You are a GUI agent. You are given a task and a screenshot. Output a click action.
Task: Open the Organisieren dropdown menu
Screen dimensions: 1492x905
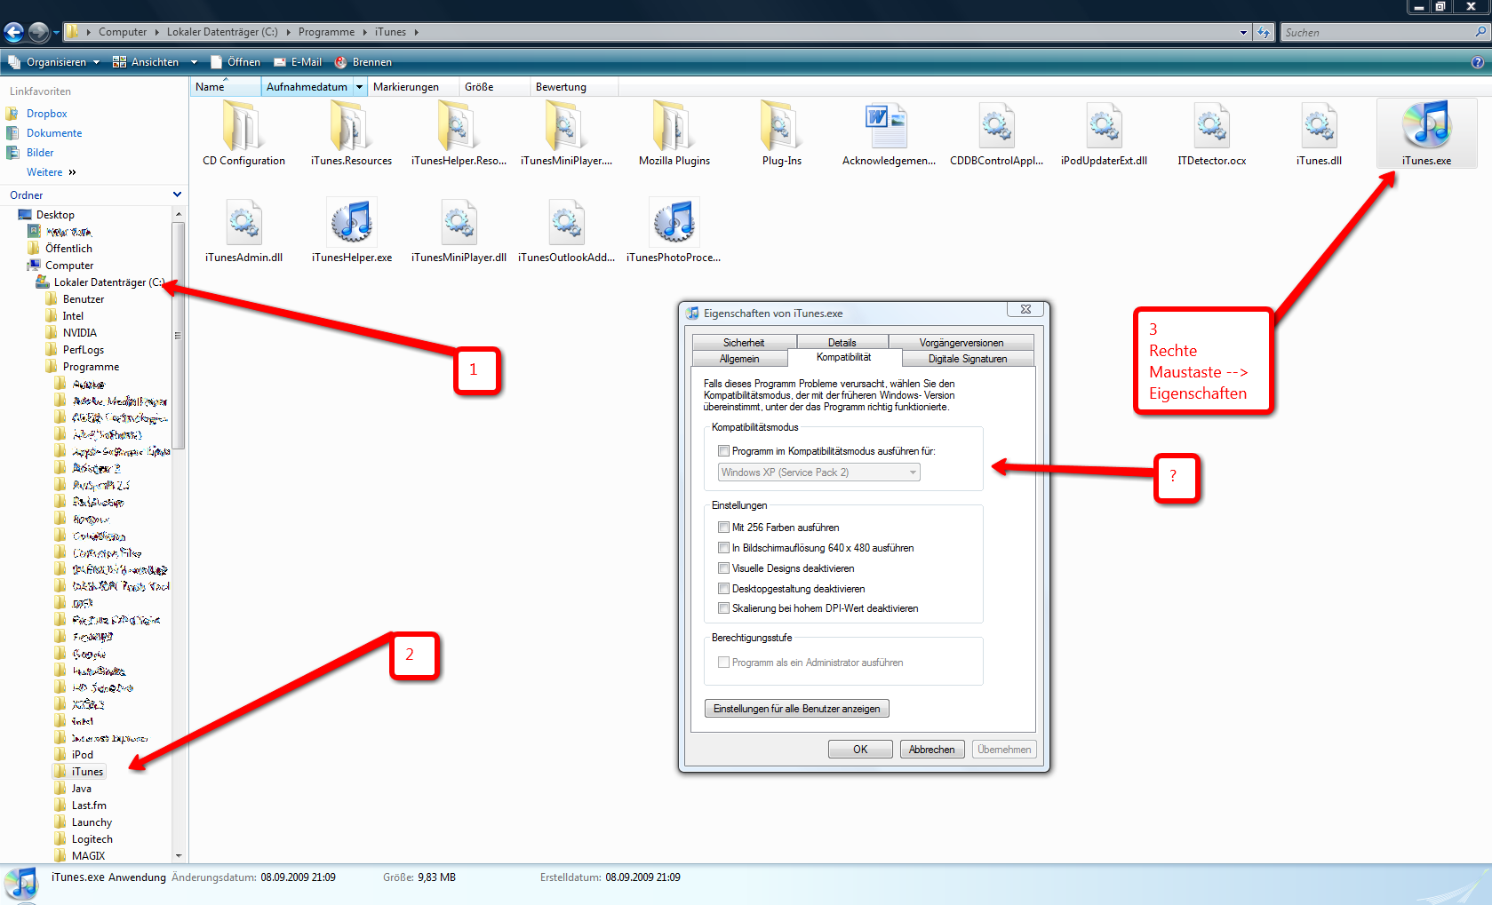coord(54,62)
